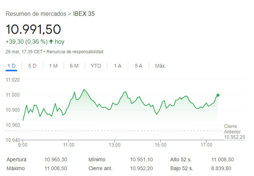Click the Bajo 52 s. value 8.839,80

tap(221, 168)
